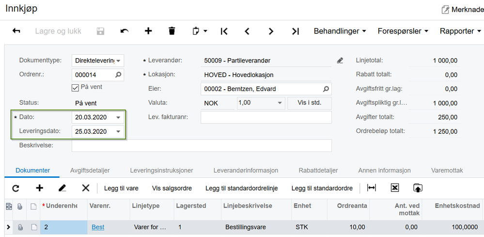Toggle the På vent checkbox

(x=75, y=88)
